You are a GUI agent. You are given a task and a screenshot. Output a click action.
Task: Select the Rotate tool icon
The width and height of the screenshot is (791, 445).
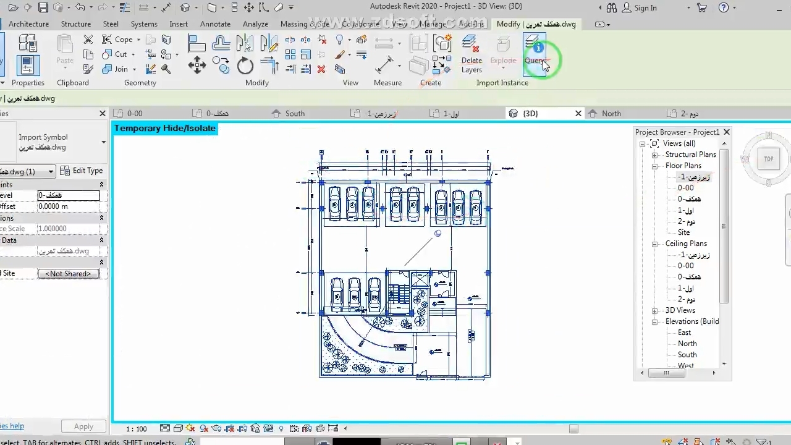(x=245, y=66)
